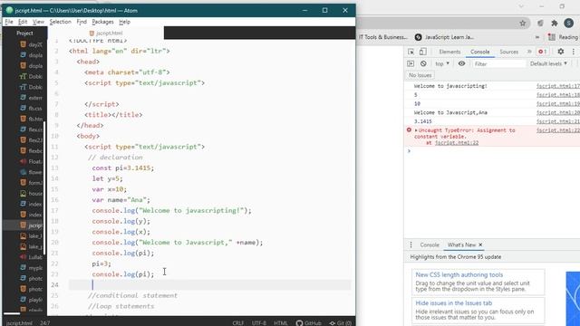This screenshot has width=580, height=326.
Task: Open DevTools settings gear
Action: tap(561, 52)
